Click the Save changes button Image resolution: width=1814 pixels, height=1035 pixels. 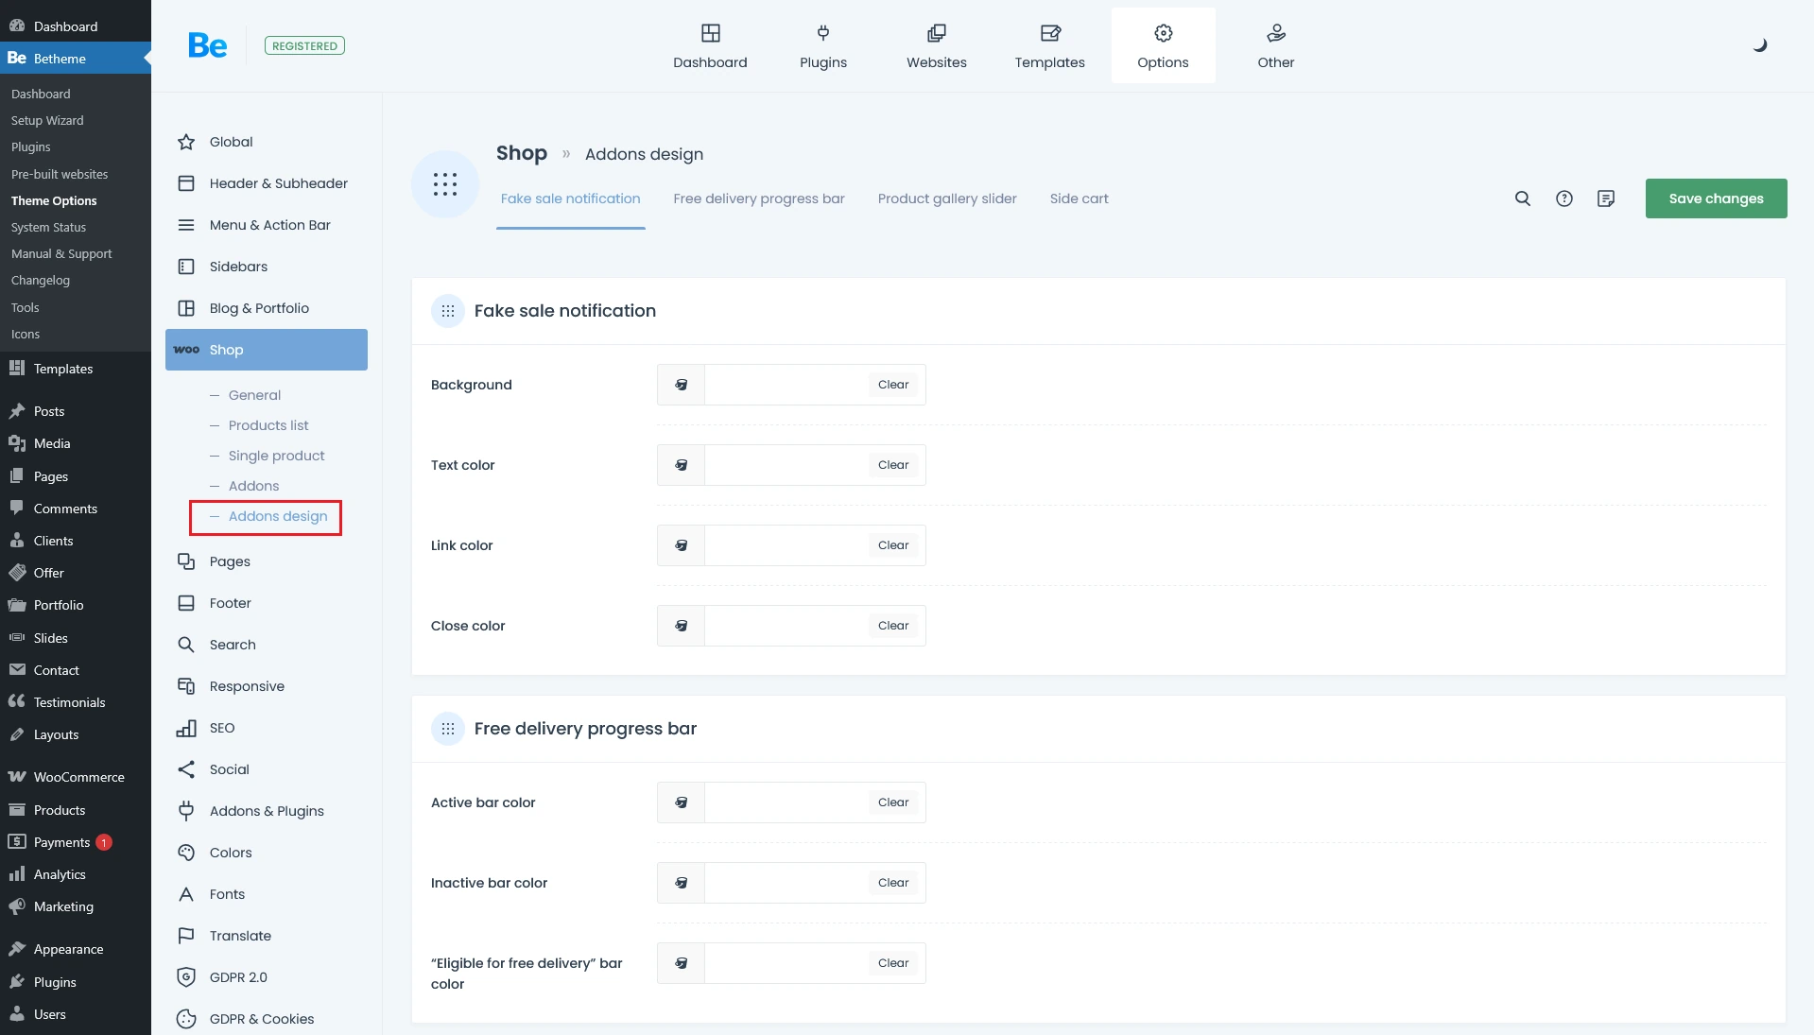(x=1715, y=198)
